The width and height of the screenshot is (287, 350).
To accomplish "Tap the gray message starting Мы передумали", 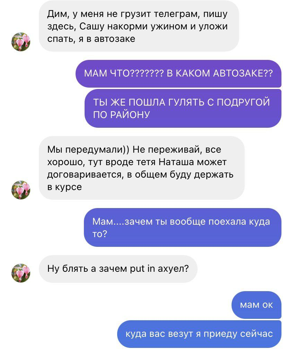I will [142, 168].
